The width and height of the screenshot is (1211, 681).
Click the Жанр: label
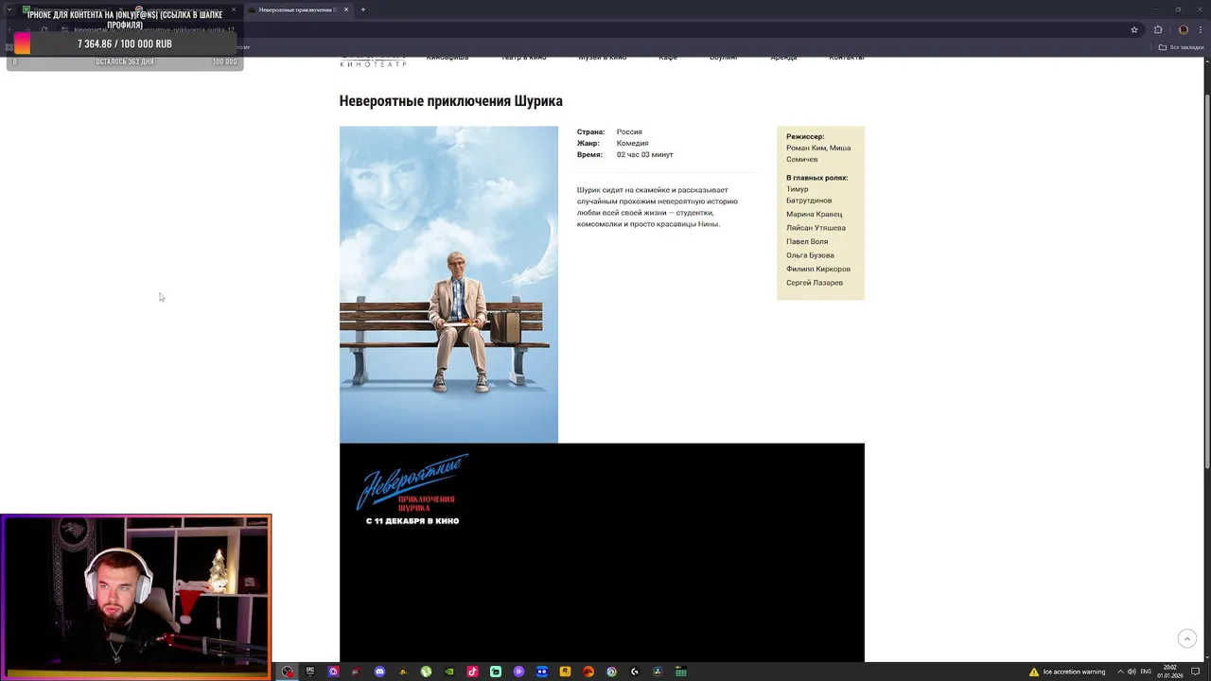[588, 143]
